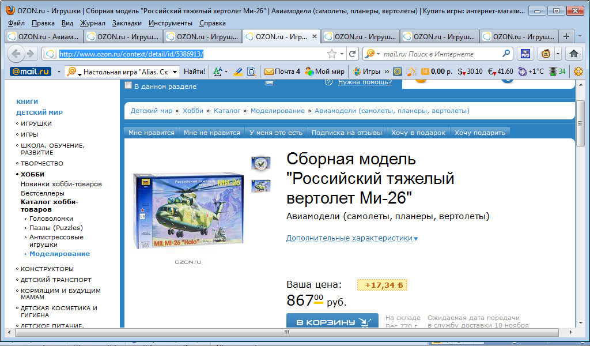Click the 'Мне нравится' button
Screen dimensions: 590x346
(x=152, y=133)
